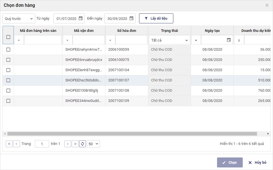Select the checkbox for invoice 2007100108
This screenshot has height=170, width=273.
[x=8, y=91]
